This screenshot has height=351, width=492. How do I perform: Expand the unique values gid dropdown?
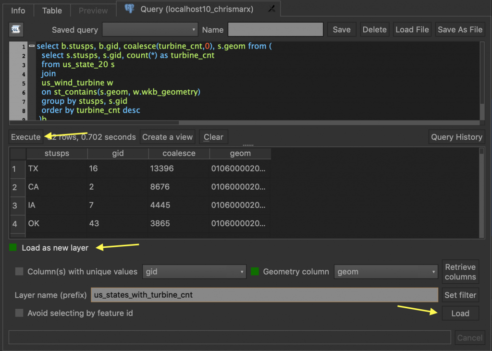click(x=194, y=272)
